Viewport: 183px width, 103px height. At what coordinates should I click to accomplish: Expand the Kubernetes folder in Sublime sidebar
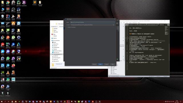(110, 69)
